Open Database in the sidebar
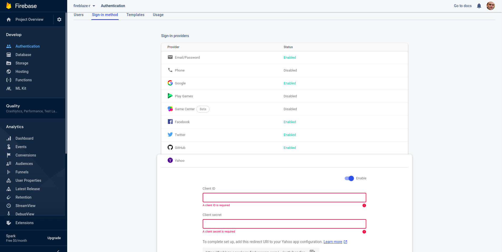The width and height of the screenshot is (502, 252). click(23, 55)
